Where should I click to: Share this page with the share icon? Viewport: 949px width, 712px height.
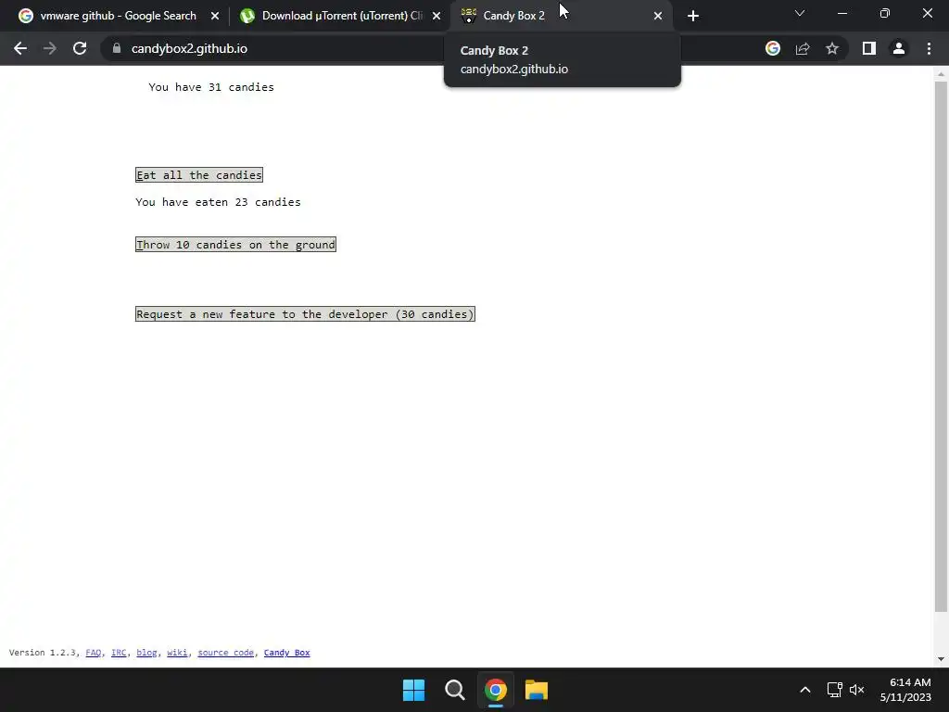click(803, 48)
